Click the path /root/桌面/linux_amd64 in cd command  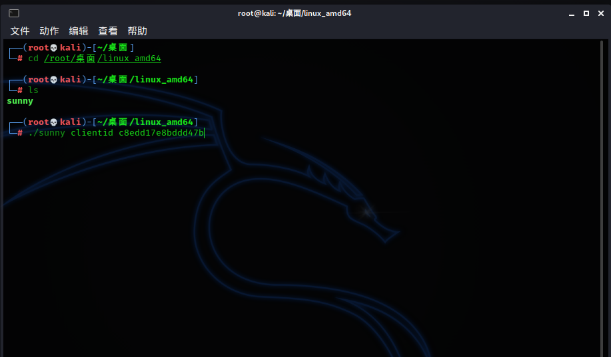pos(103,59)
